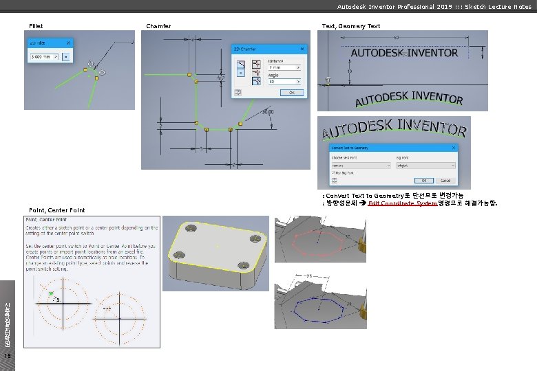
Task: Click the help icon in 2D Chamfer dialog
Action: pyautogui.click(x=238, y=93)
